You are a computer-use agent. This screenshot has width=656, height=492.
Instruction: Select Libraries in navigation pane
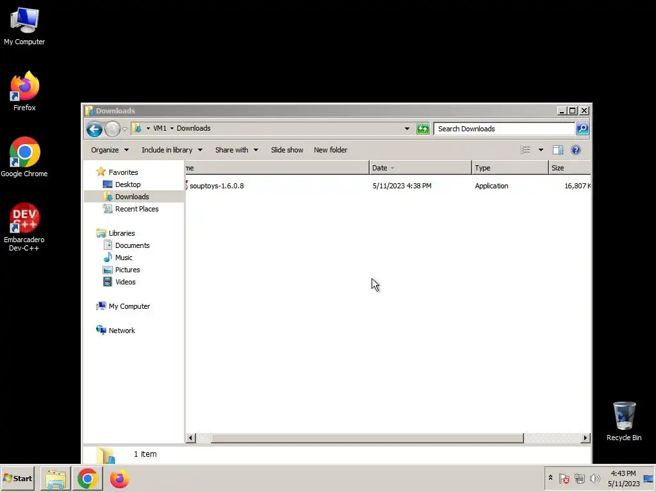click(121, 233)
